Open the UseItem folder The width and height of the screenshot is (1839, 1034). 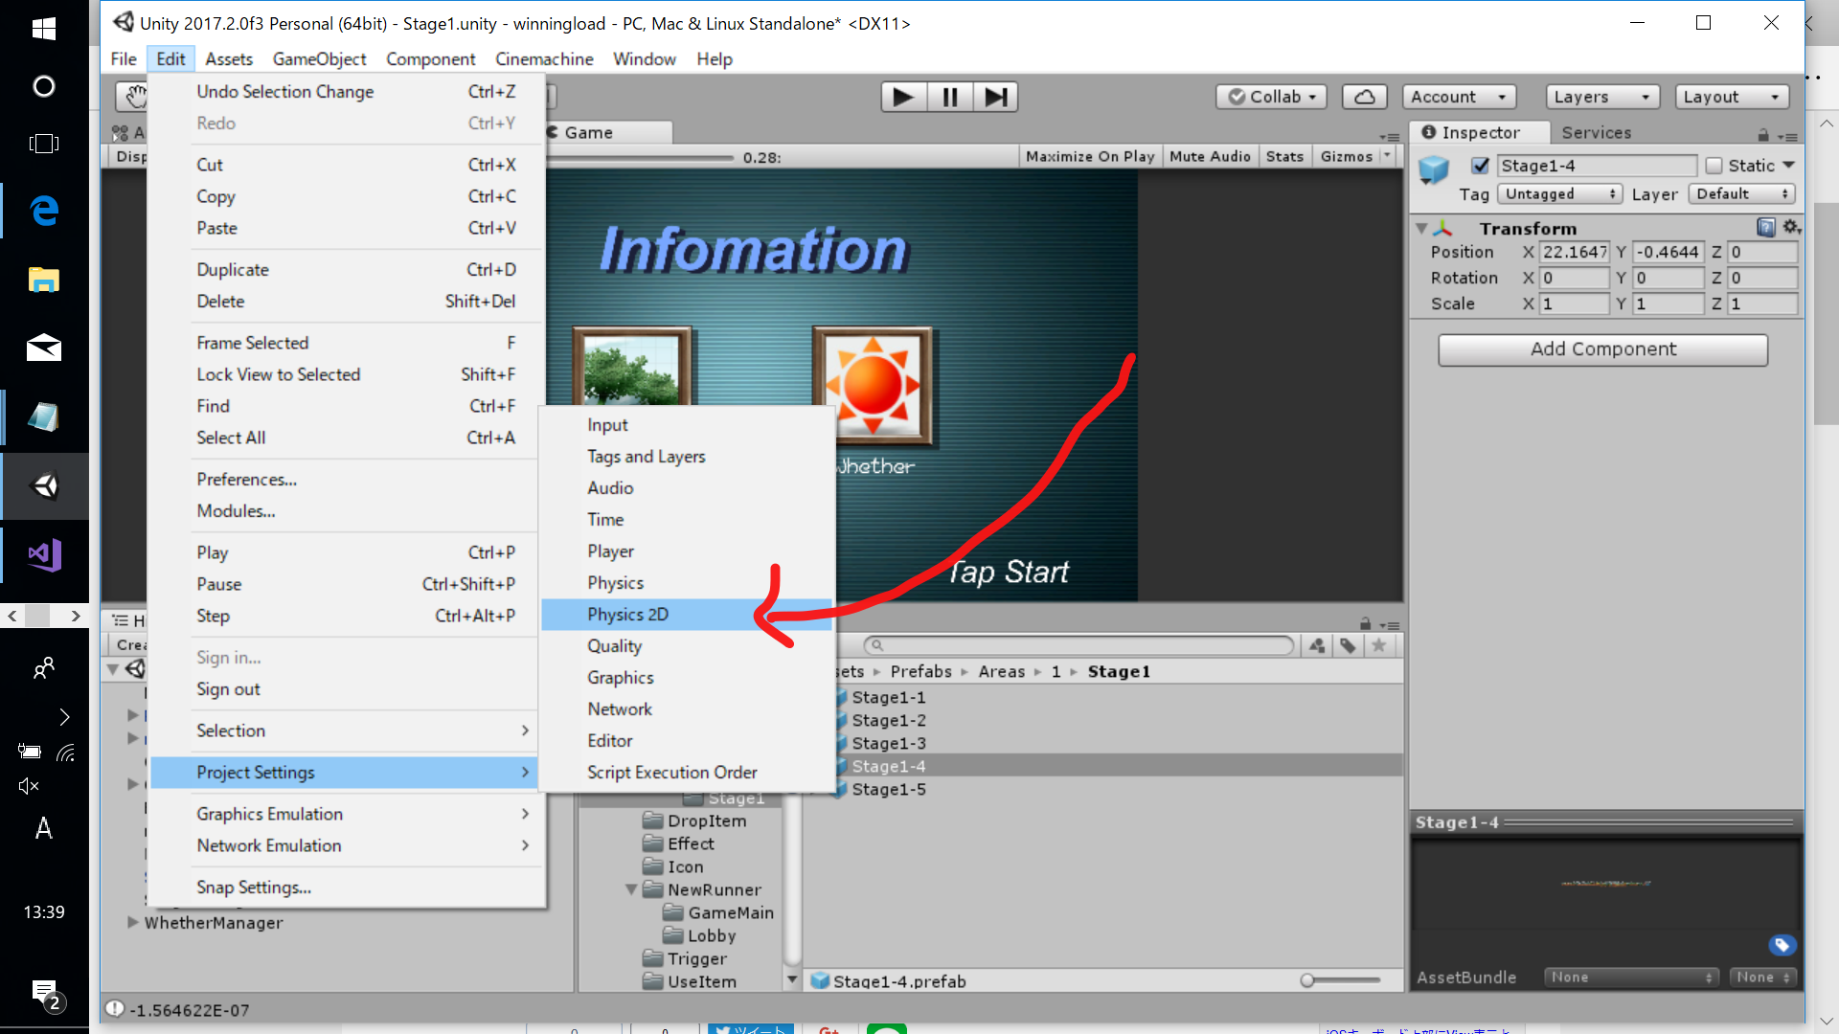click(702, 981)
